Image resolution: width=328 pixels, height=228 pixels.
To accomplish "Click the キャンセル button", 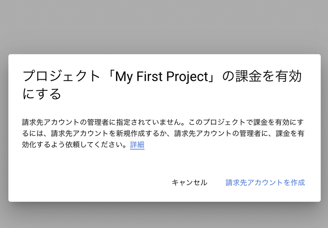I will pyautogui.click(x=189, y=182).
